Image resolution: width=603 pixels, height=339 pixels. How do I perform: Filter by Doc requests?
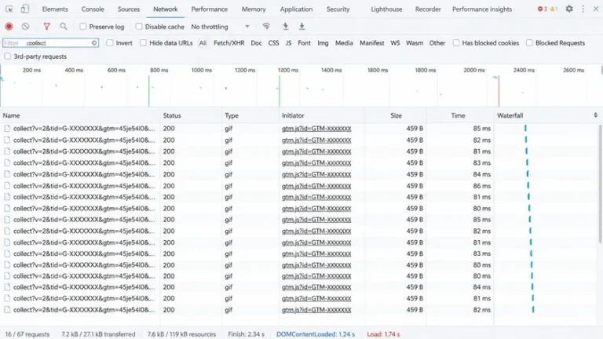pyautogui.click(x=256, y=43)
